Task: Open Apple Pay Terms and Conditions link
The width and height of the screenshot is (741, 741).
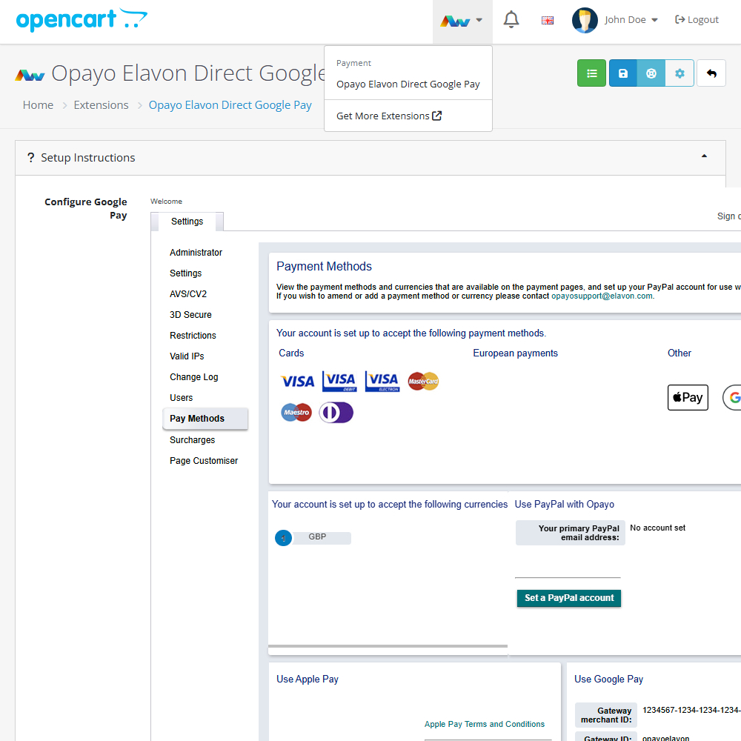Action: (484, 724)
